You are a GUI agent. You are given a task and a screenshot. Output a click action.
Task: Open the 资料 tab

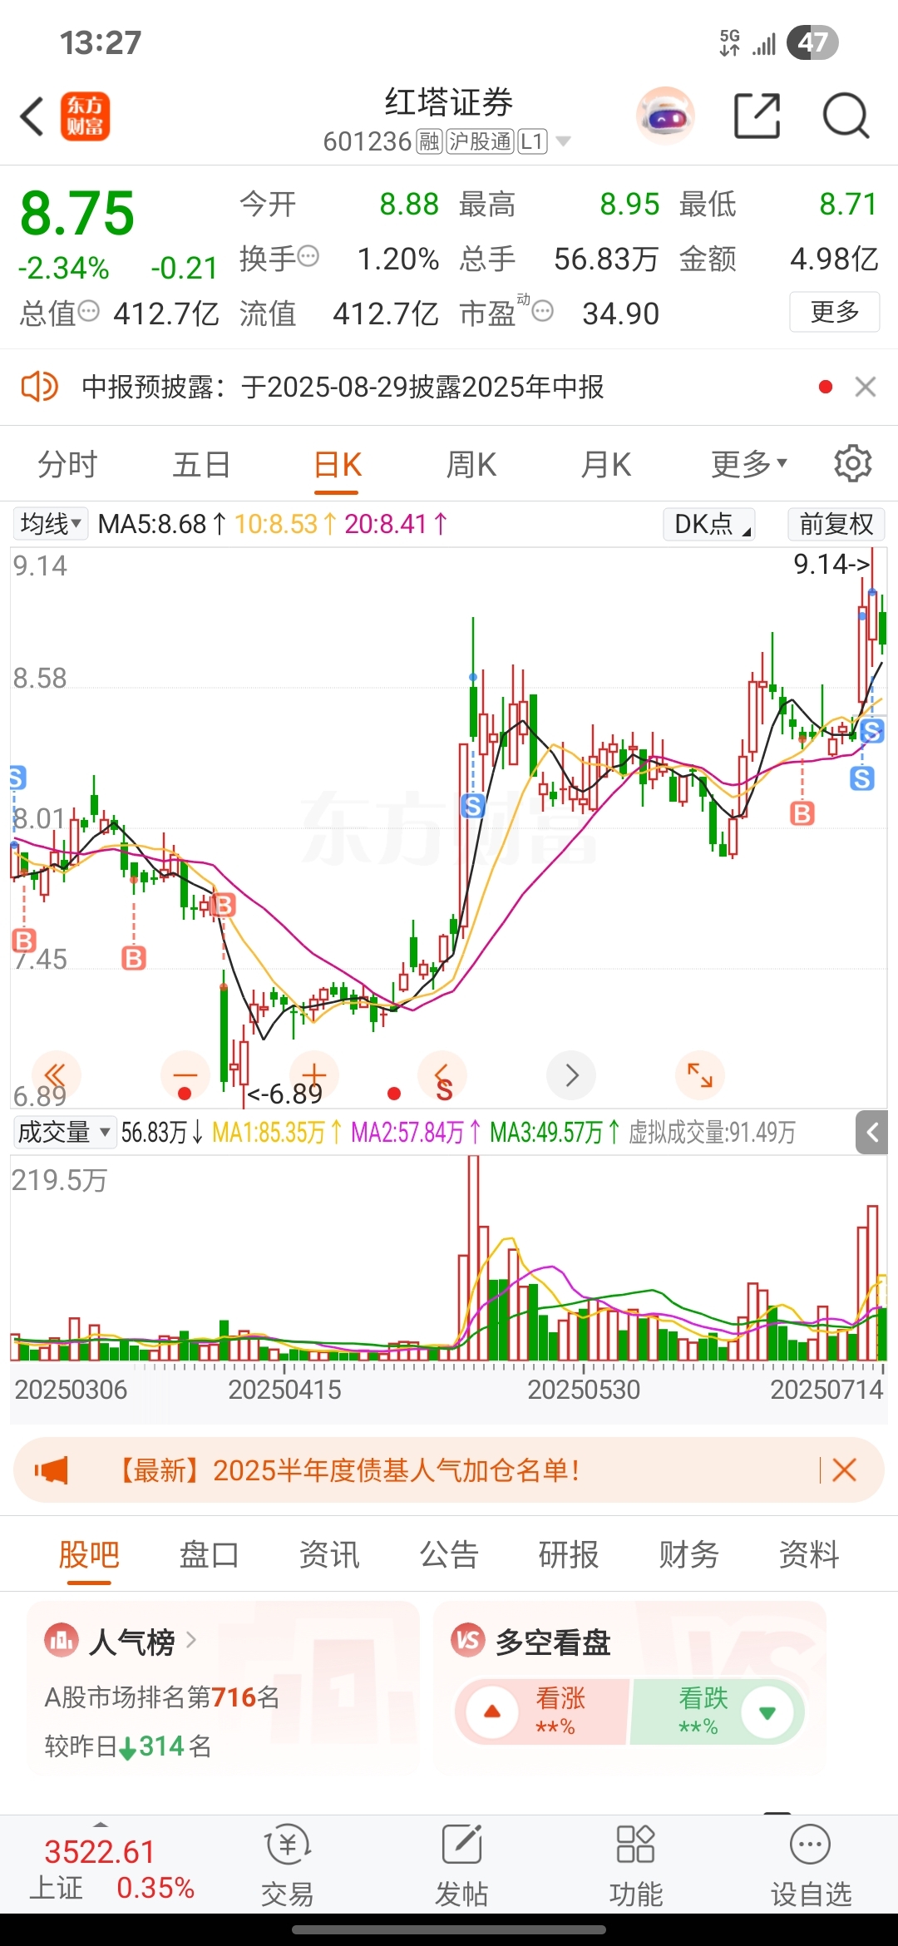click(x=809, y=1553)
